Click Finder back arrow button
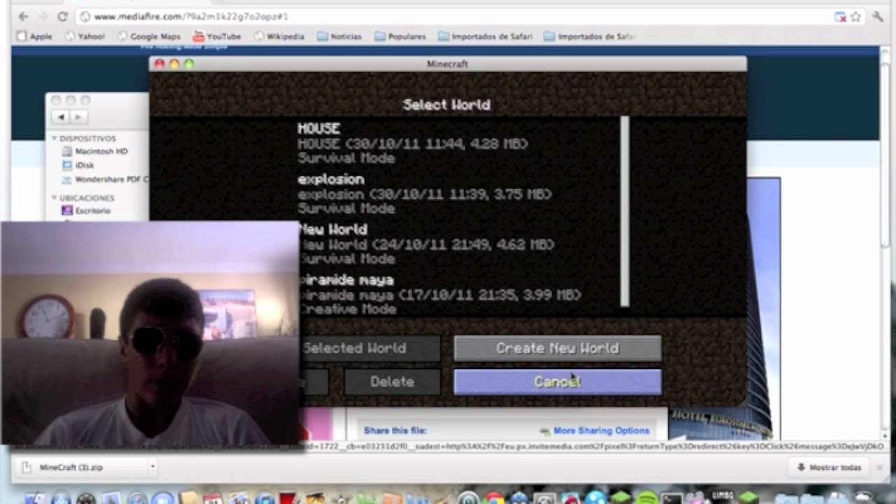The width and height of the screenshot is (896, 504). click(62, 118)
